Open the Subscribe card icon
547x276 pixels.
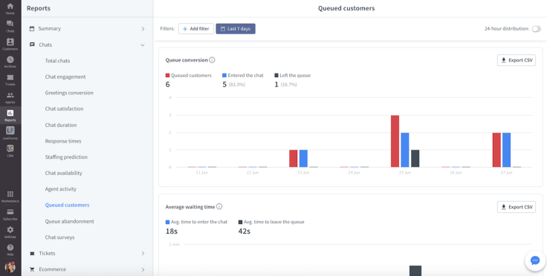coord(10,212)
